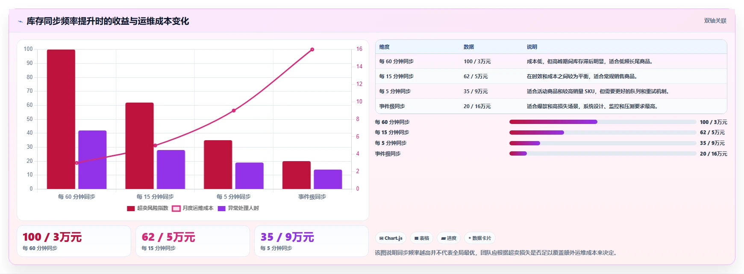This screenshot has height=274, width=744.
Task: Click the 每 60 分钟同步 progress row label
Action: tap(392, 122)
